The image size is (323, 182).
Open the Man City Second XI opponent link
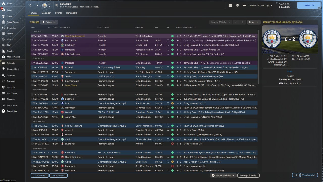[75, 36]
